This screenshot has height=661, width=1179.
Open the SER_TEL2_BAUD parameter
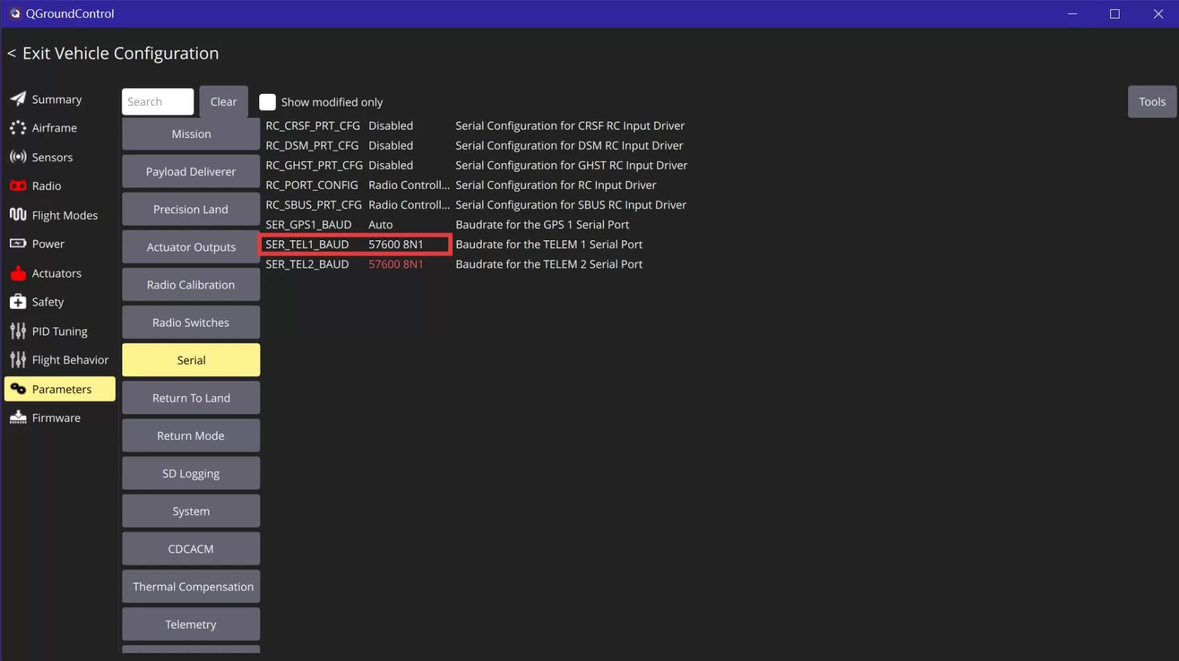point(307,264)
